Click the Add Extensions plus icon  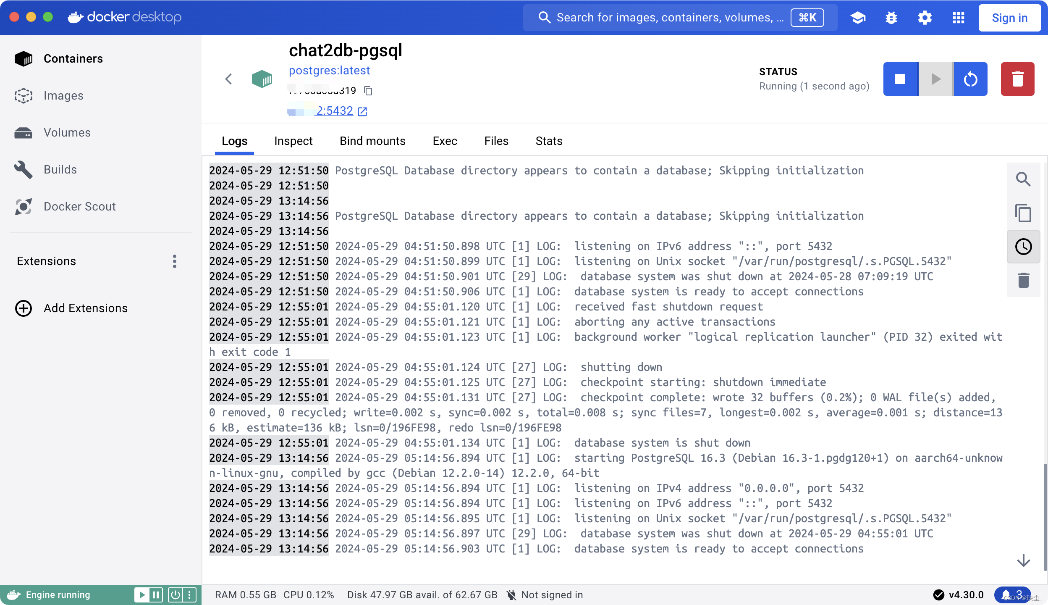[24, 308]
